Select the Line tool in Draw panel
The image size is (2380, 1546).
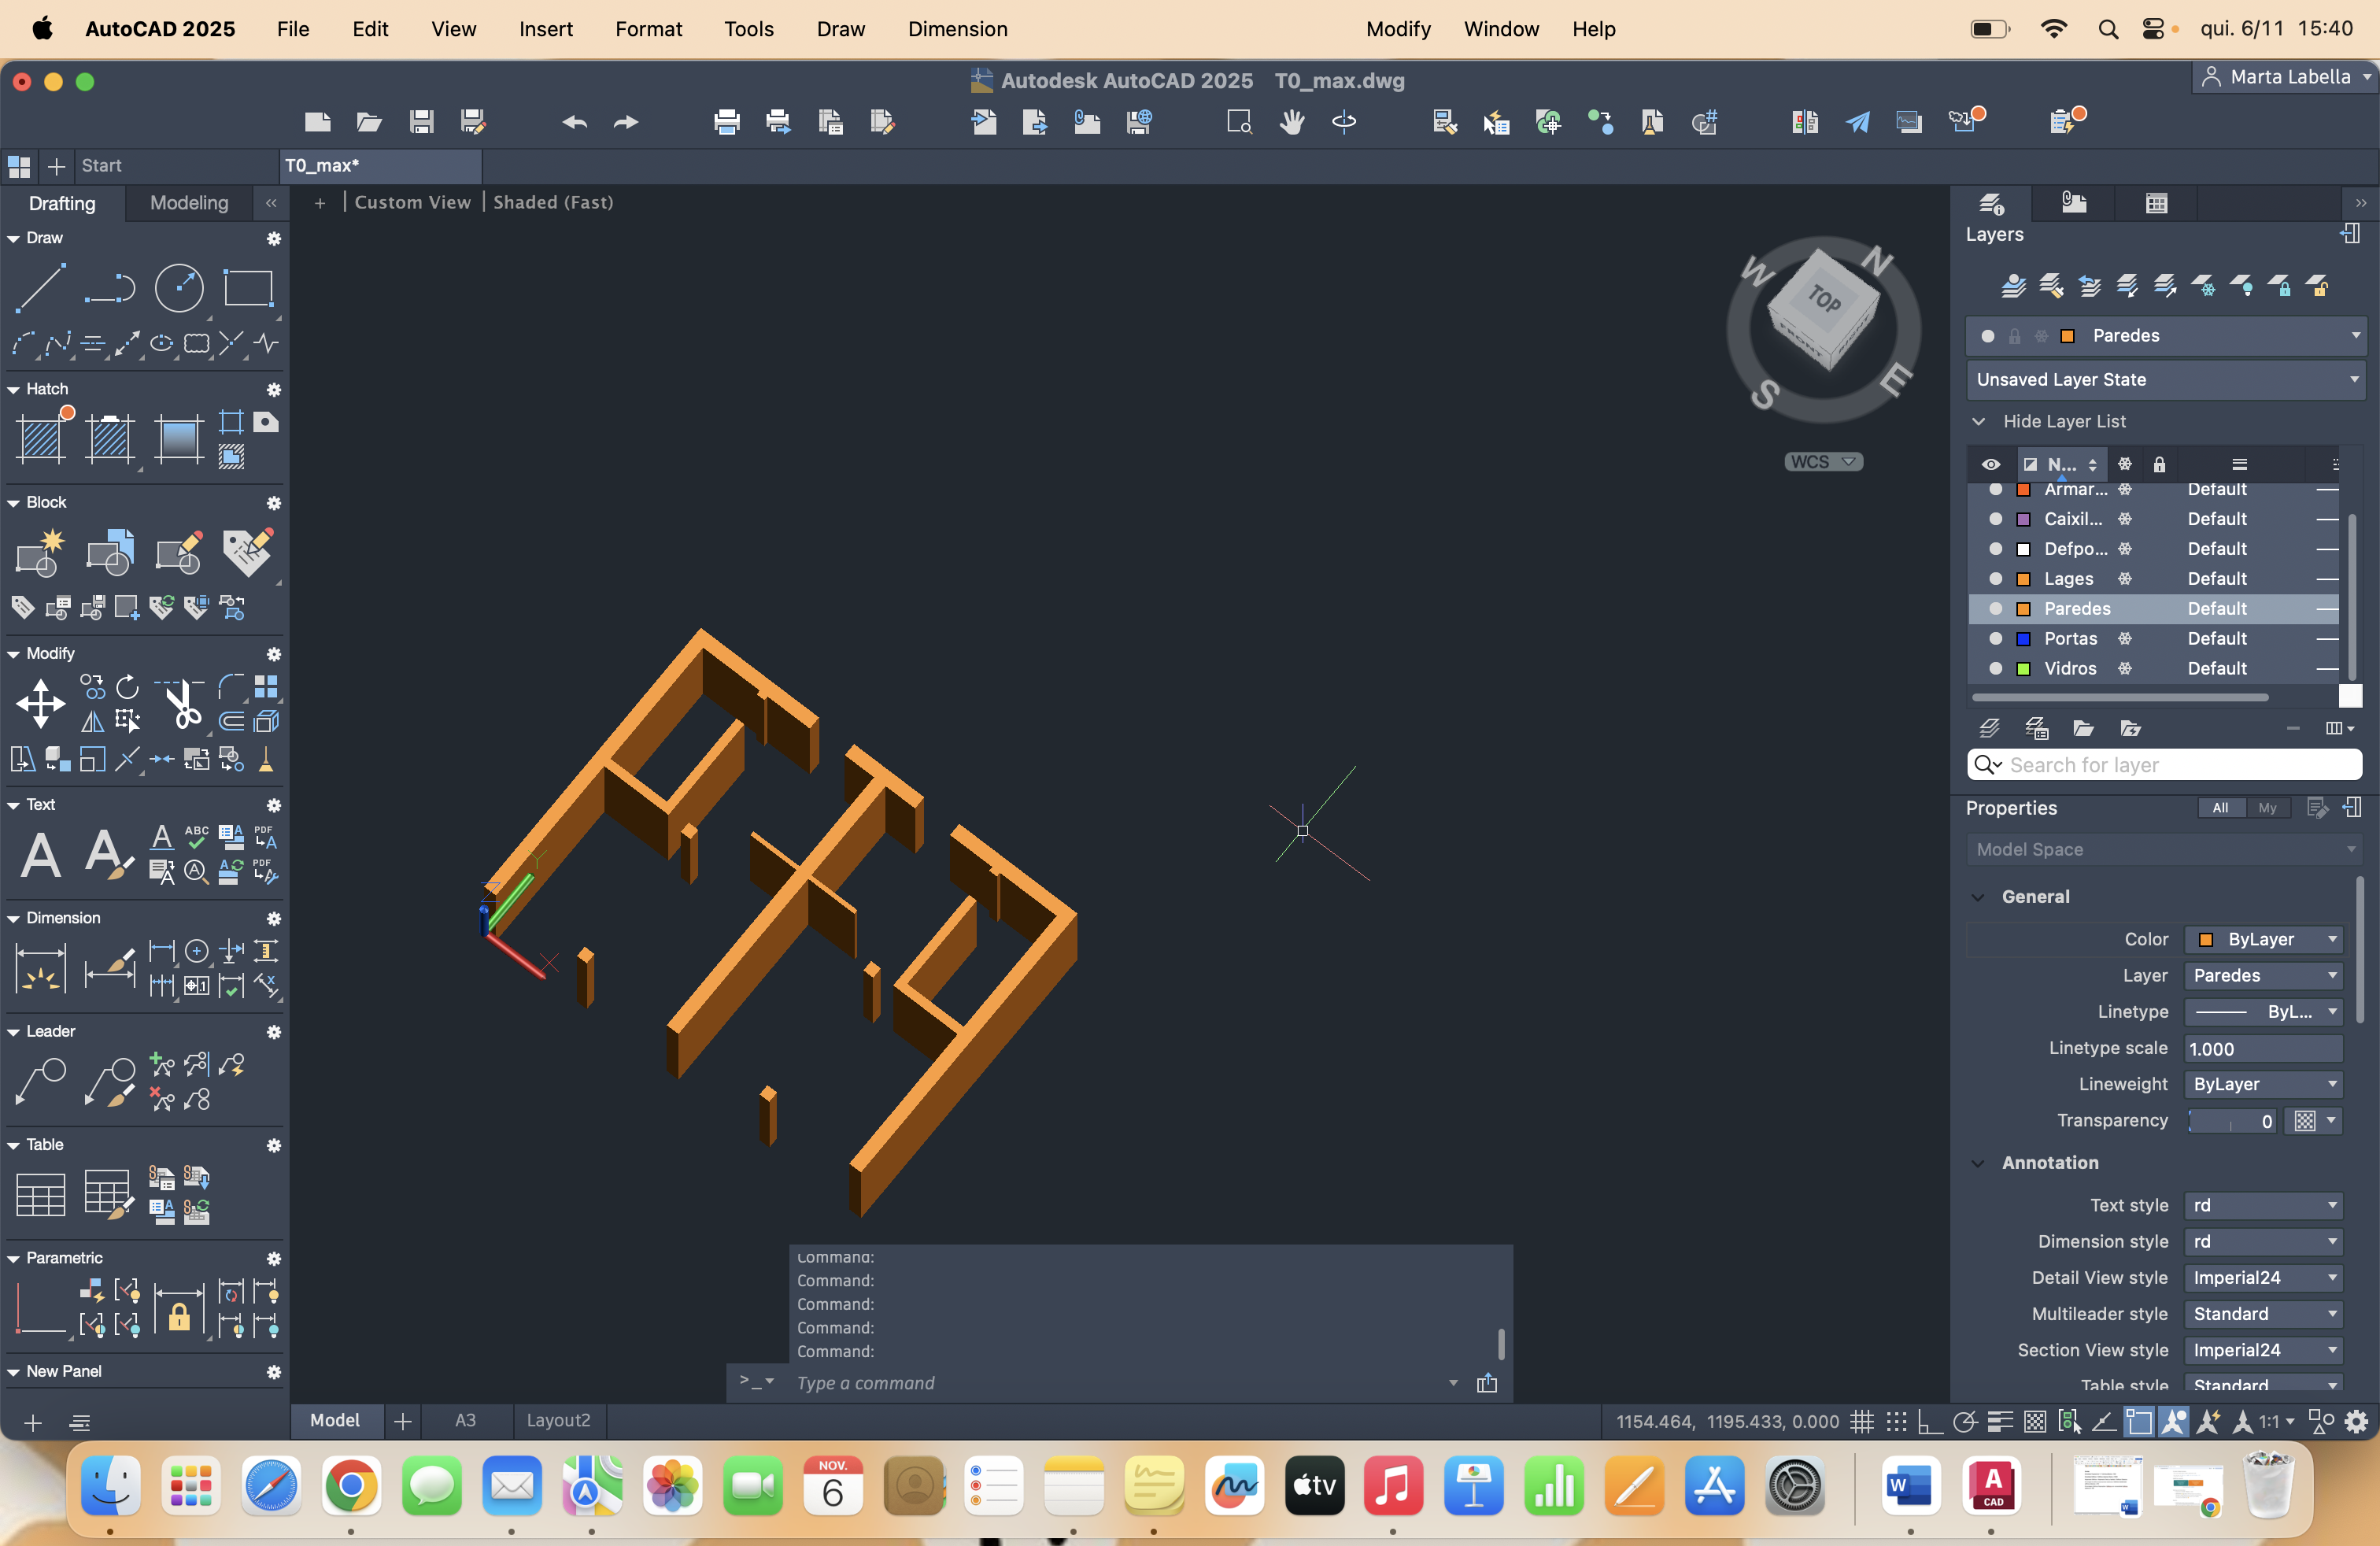40,288
